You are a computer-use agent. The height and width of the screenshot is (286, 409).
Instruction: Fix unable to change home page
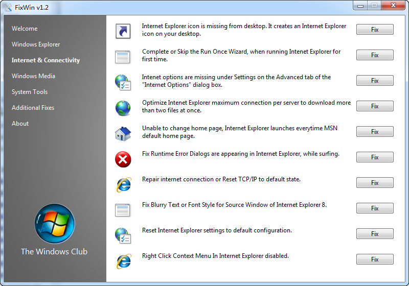pyautogui.click(x=375, y=132)
